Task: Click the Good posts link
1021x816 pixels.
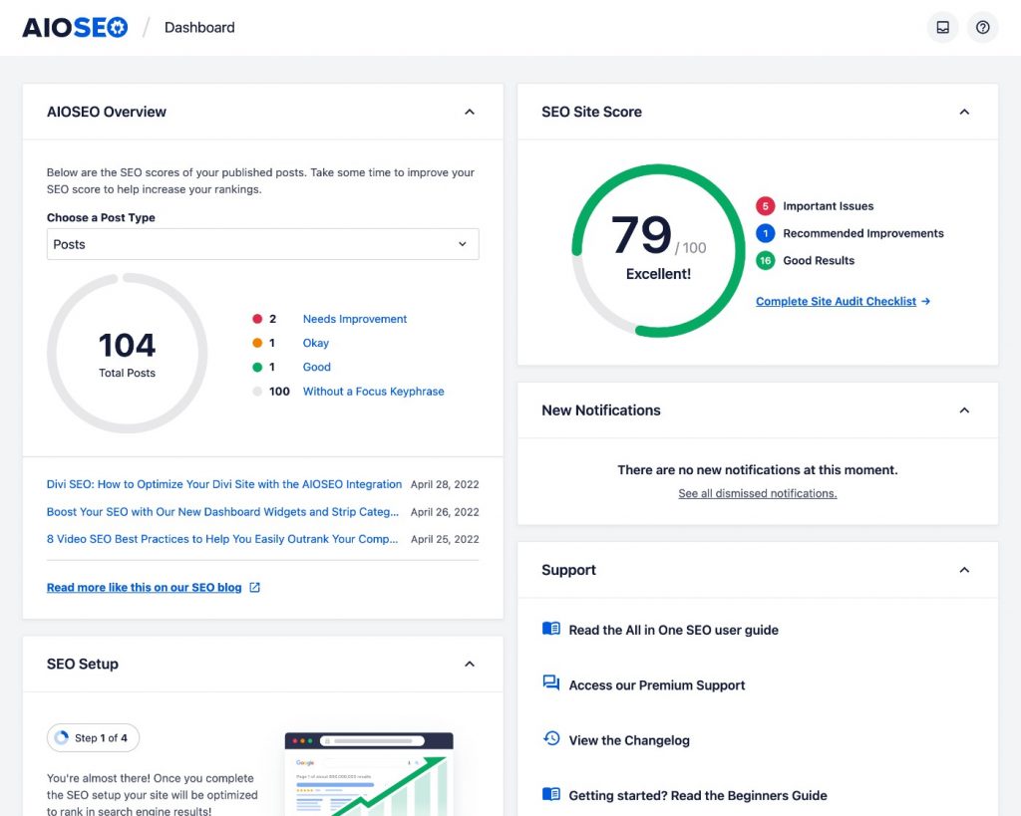Action: pos(316,367)
